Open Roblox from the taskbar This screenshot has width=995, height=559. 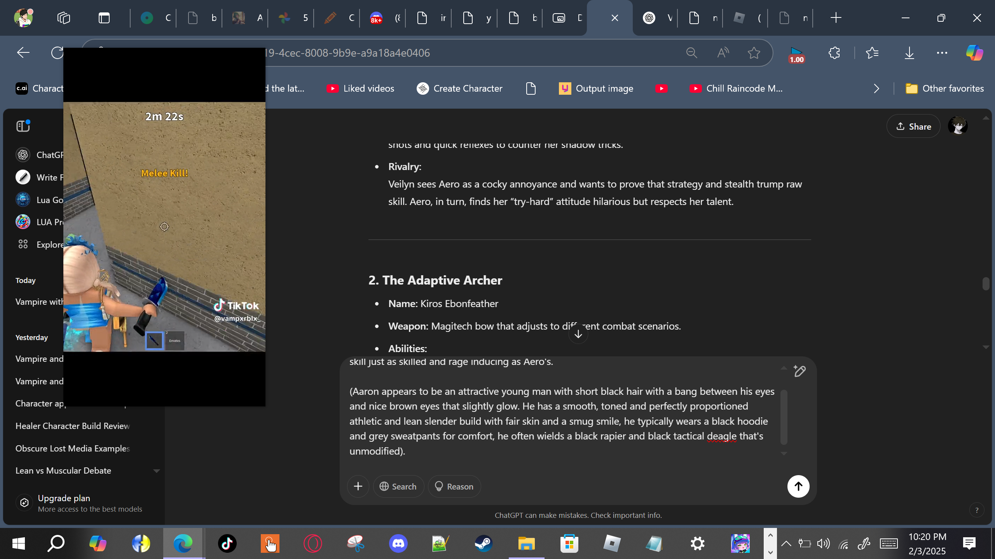point(612,543)
